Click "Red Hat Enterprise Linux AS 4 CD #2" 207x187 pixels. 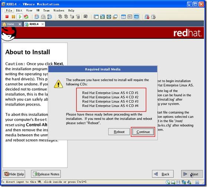click(x=110, y=97)
